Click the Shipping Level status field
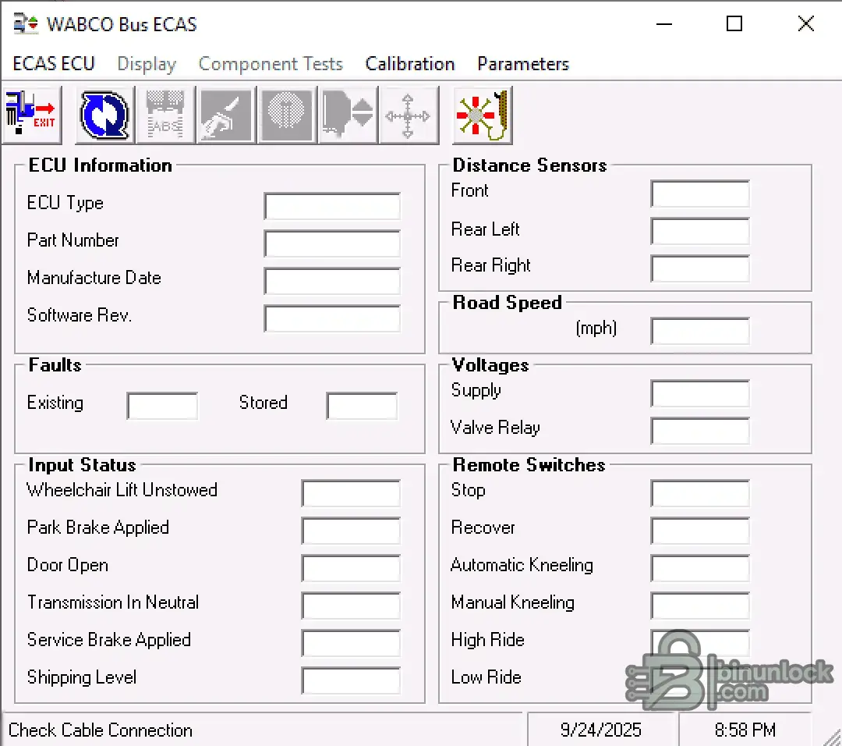This screenshot has width=842, height=746. point(351,680)
